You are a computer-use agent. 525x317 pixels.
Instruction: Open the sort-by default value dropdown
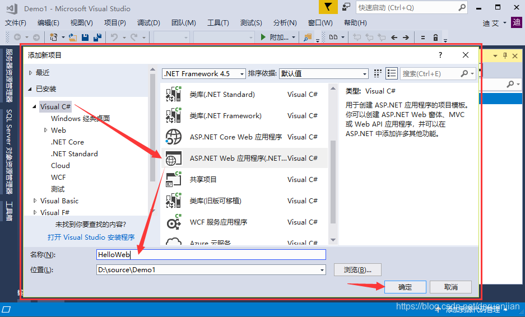click(324, 73)
